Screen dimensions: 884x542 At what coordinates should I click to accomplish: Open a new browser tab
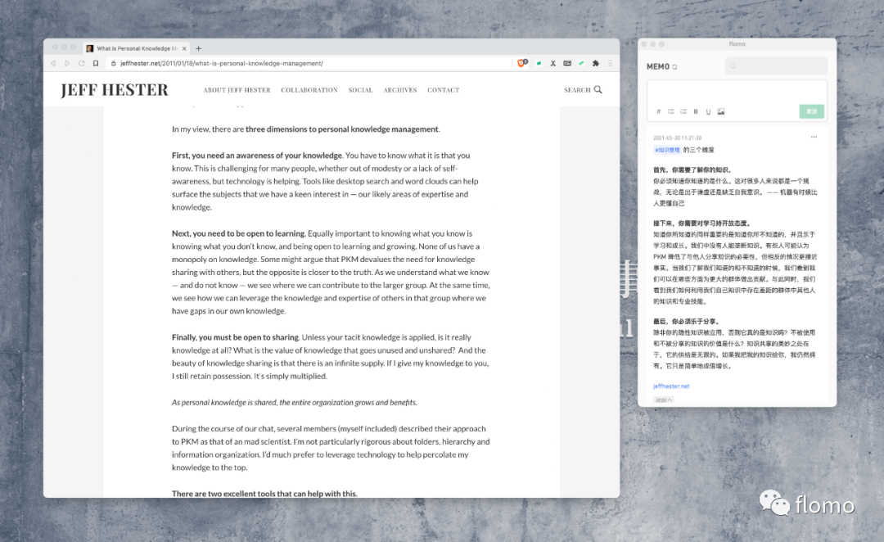pos(198,48)
